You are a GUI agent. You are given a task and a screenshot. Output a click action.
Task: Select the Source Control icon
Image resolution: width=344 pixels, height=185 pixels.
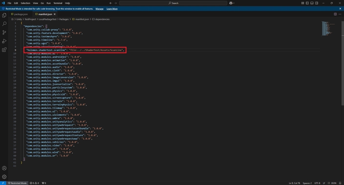tap(4, 32)
